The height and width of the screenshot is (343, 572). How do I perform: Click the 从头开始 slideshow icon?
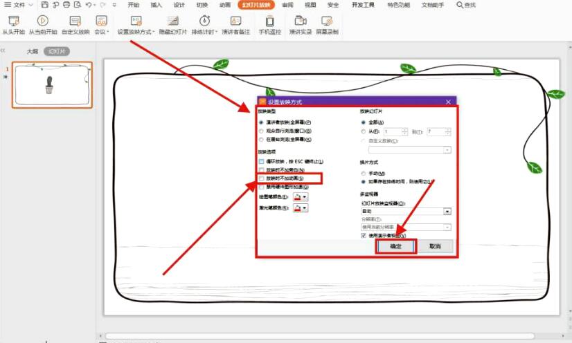pos(13,21)
